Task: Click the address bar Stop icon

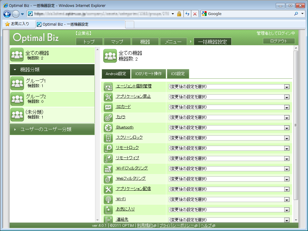Action: [x=195, y=14]
